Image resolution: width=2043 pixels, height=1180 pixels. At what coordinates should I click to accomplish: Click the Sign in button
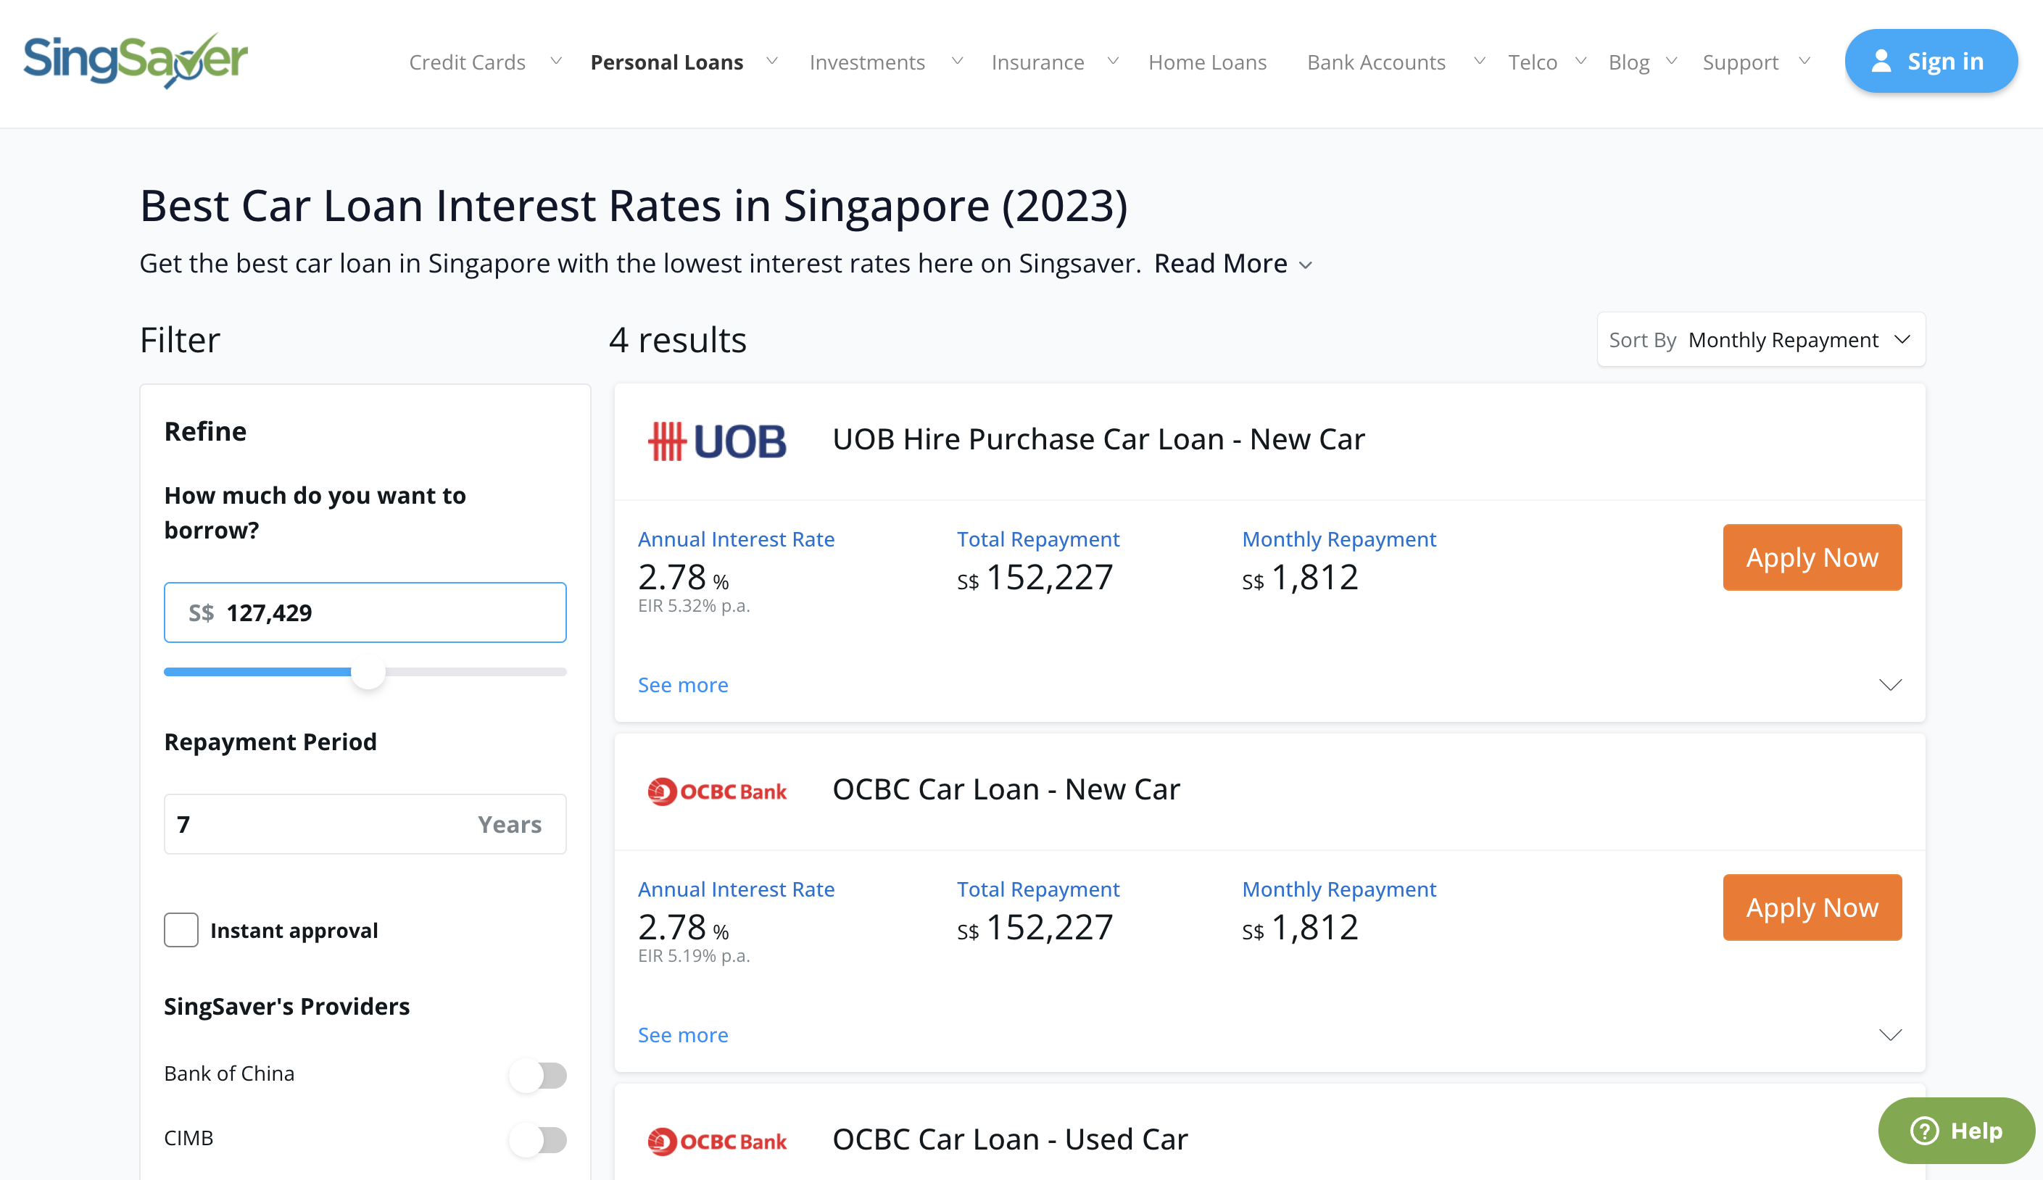[x=1931, y=61]
